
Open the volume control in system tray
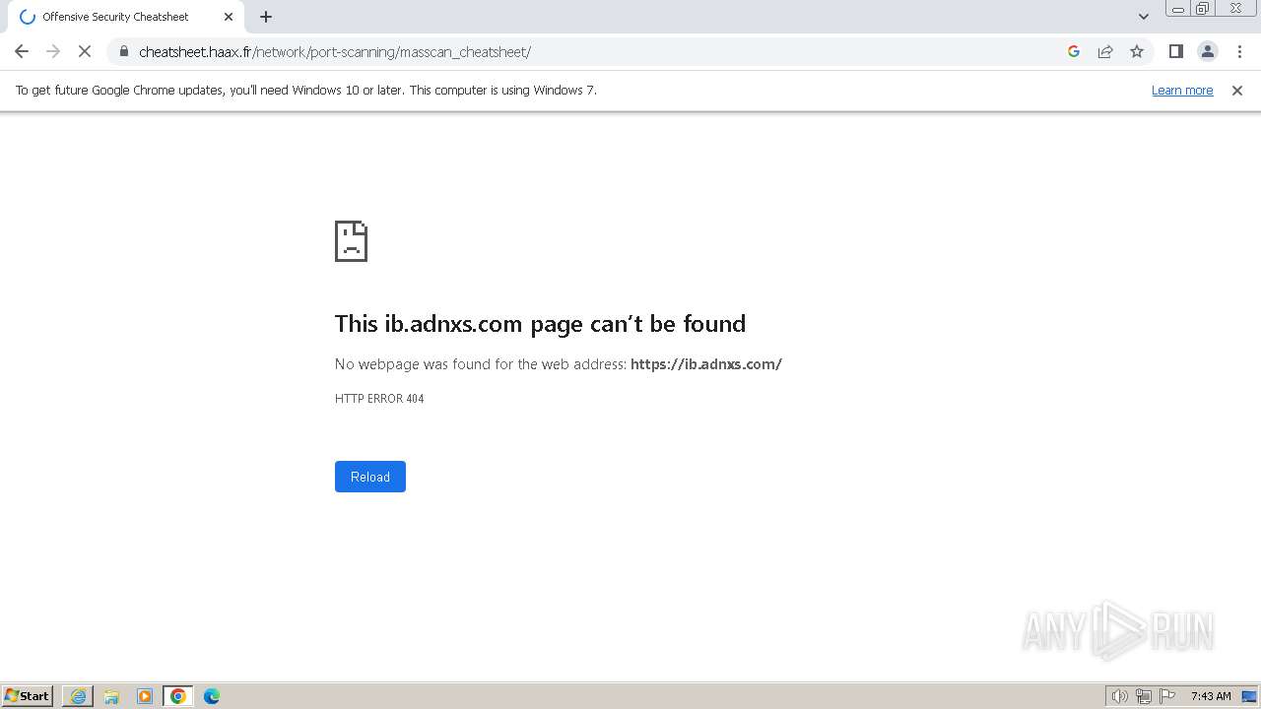click(x=1120, y=696)
